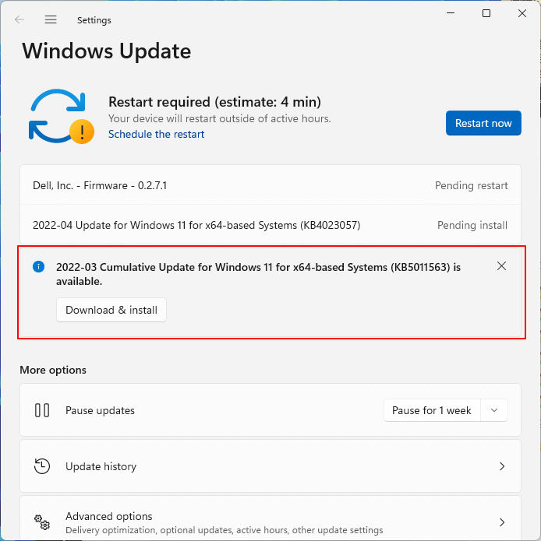Click the Pause updates label

click(x=100, y=410)
